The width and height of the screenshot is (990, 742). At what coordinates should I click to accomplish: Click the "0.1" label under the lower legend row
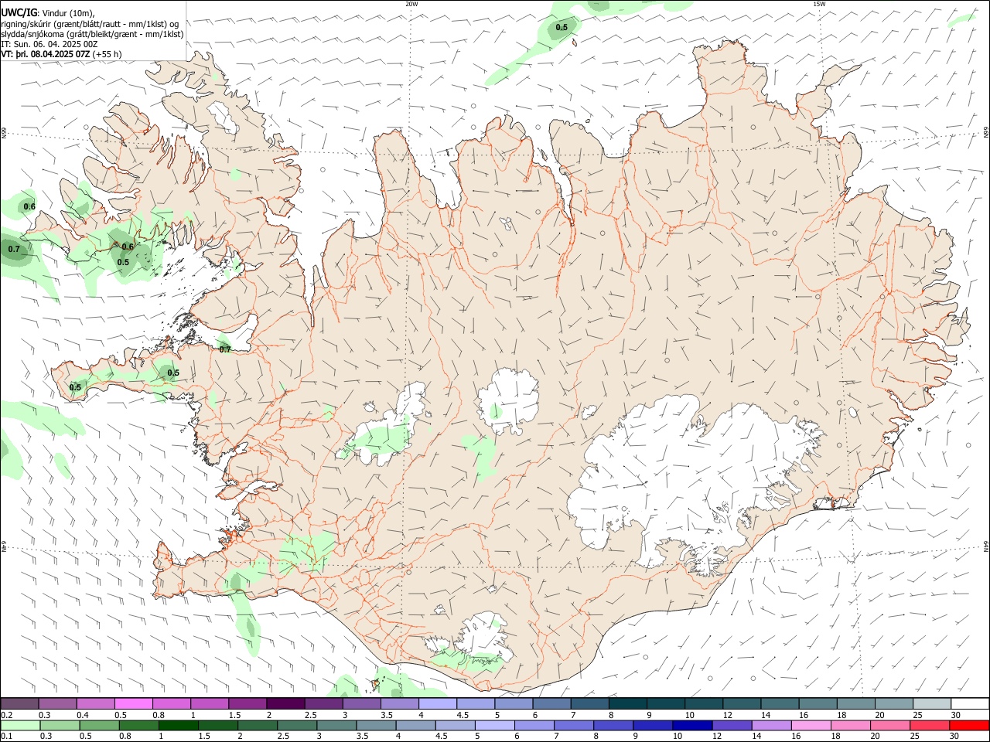point(6,737)
